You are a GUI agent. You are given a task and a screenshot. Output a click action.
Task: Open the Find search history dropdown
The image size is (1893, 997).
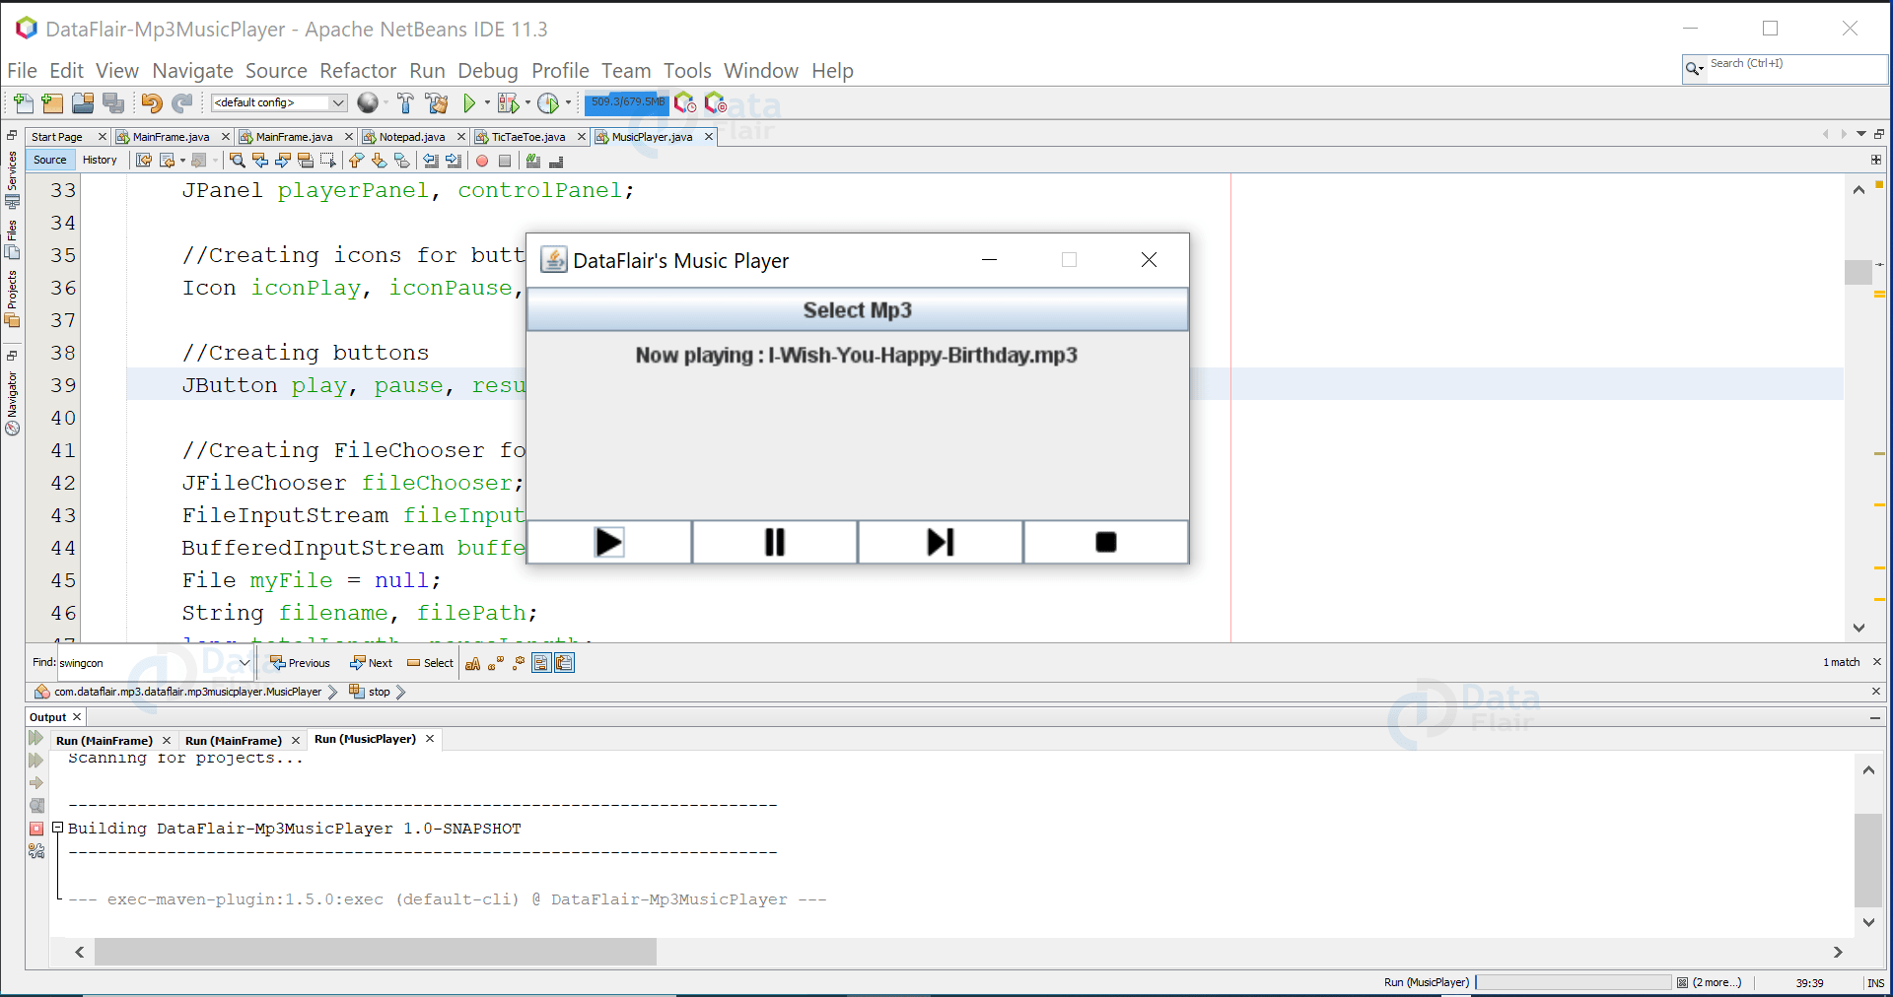[x=245, y=663]
